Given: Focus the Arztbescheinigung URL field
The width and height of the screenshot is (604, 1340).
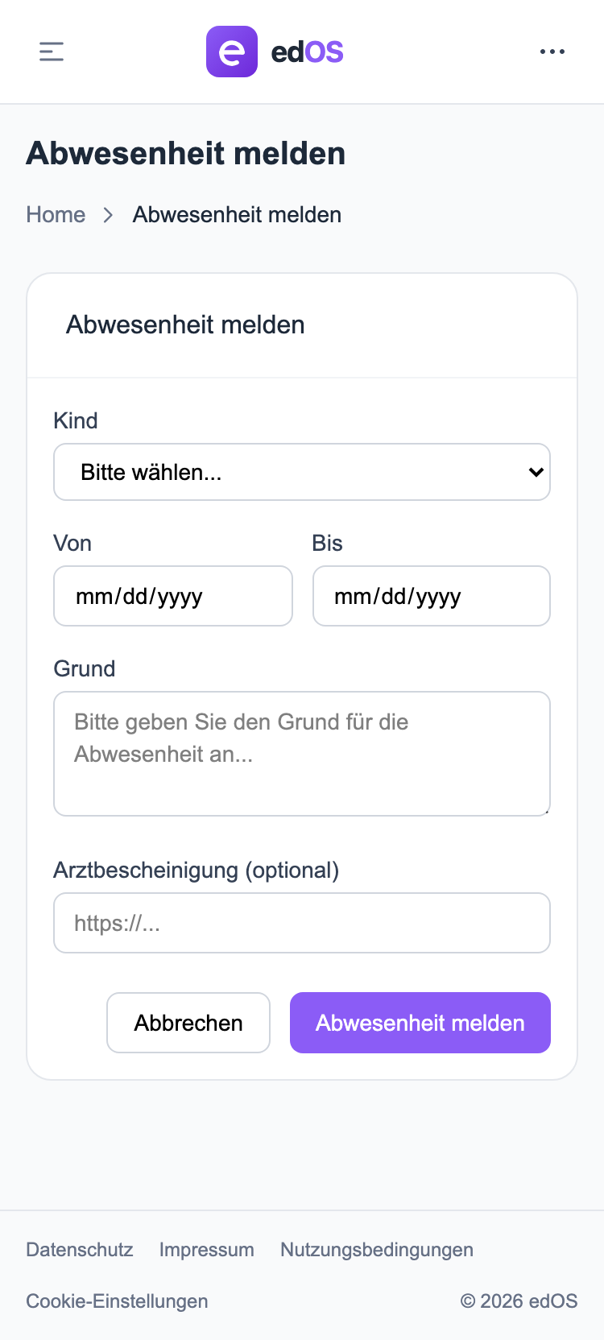Looking at the screenshot, I should [x=302, y=923].
